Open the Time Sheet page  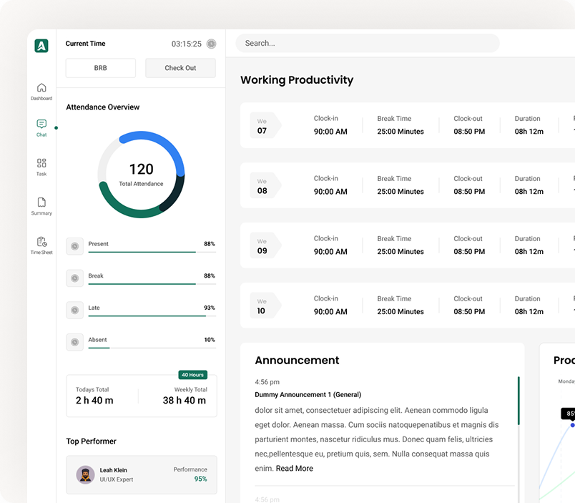pyautogui.click(x=41, y=245)
